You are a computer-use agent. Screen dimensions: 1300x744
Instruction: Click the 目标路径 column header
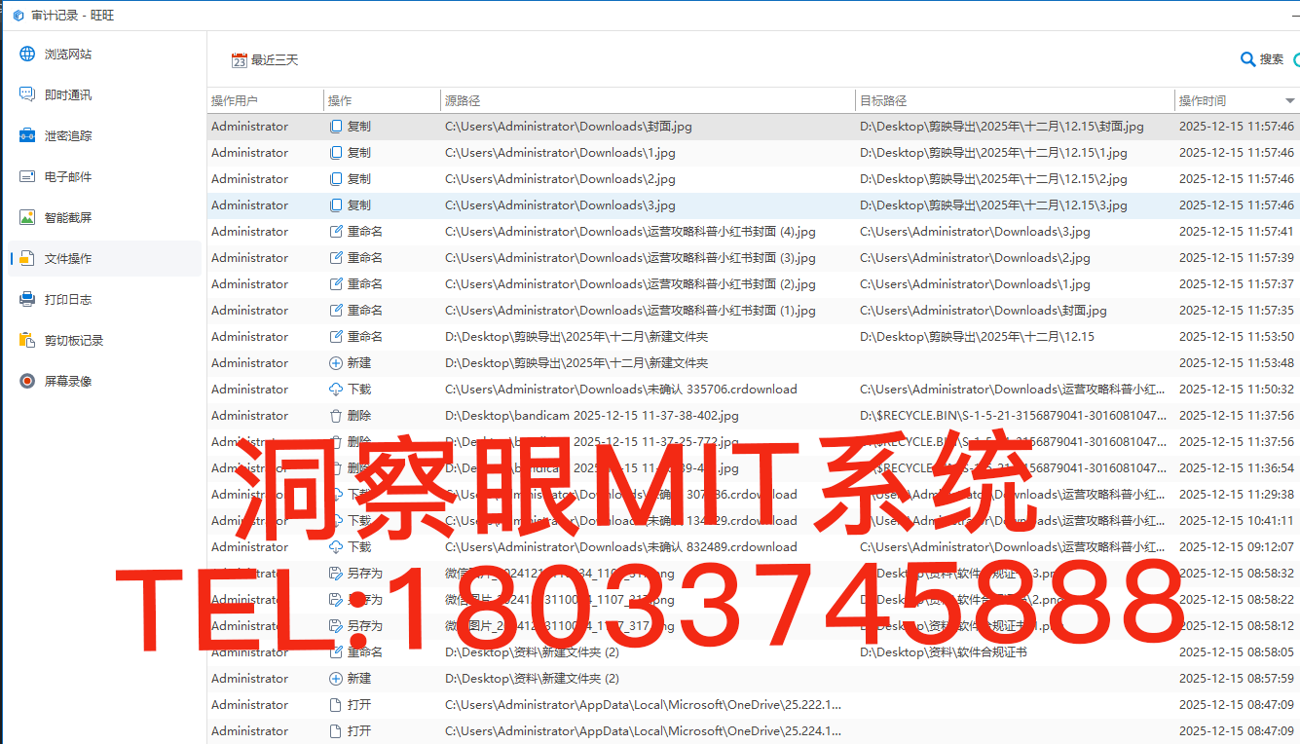(883, 101)
